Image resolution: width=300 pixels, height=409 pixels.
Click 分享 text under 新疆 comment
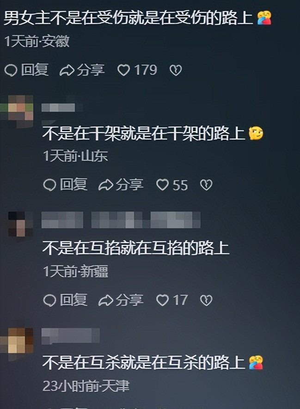pos(129,300)
